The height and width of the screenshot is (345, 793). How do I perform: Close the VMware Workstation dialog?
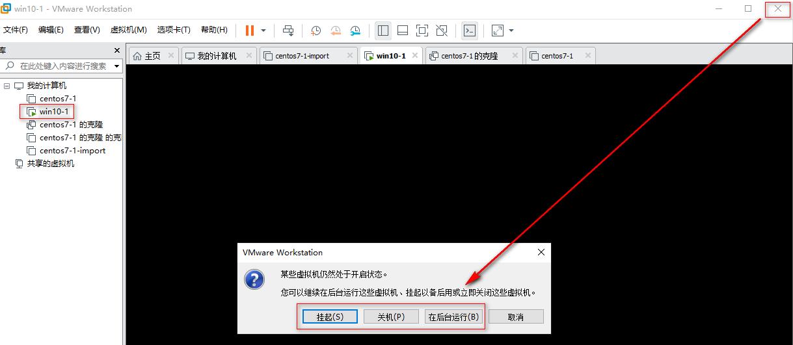point(541,252)
